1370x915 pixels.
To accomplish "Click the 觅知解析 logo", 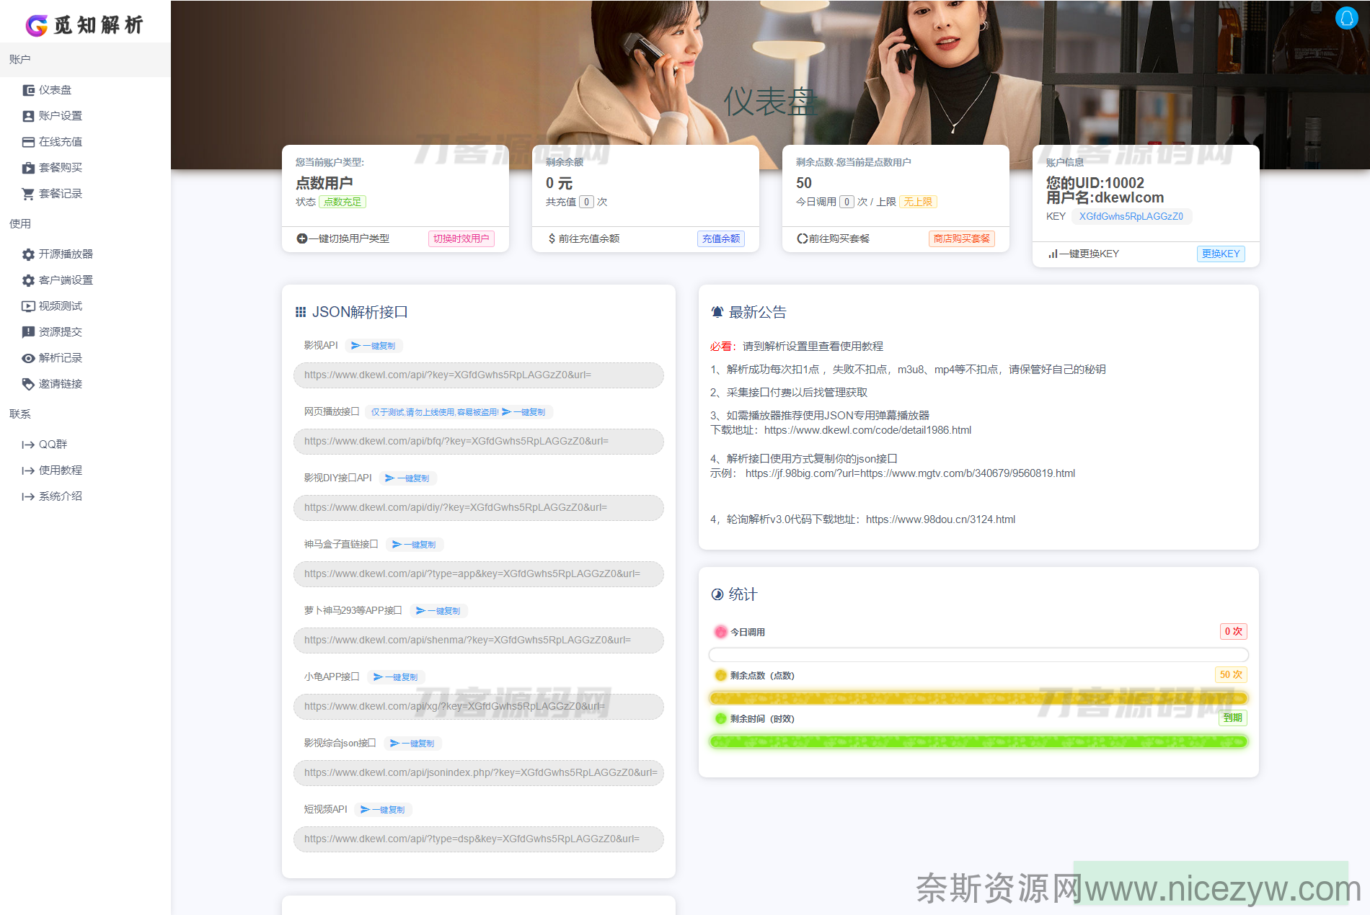I will tap(84, 25).
